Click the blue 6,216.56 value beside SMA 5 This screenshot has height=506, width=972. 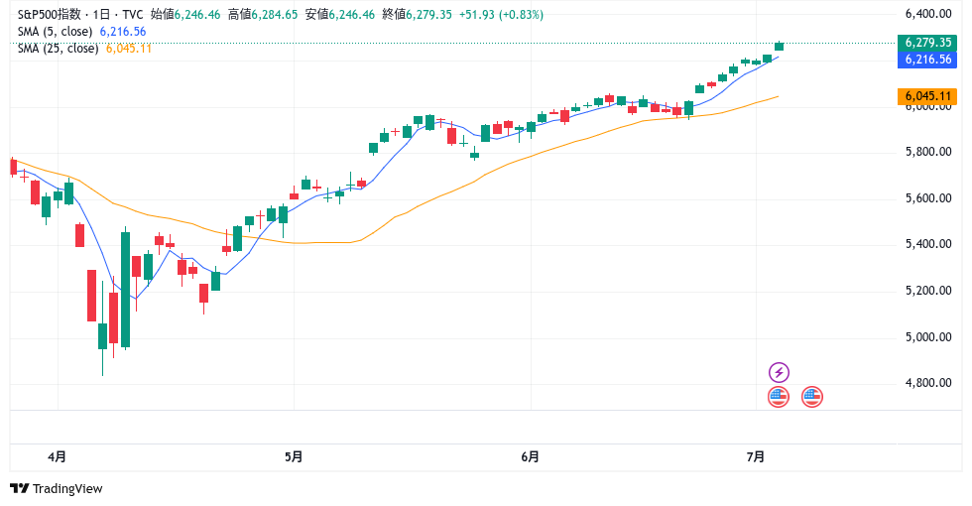click(123, 32)
